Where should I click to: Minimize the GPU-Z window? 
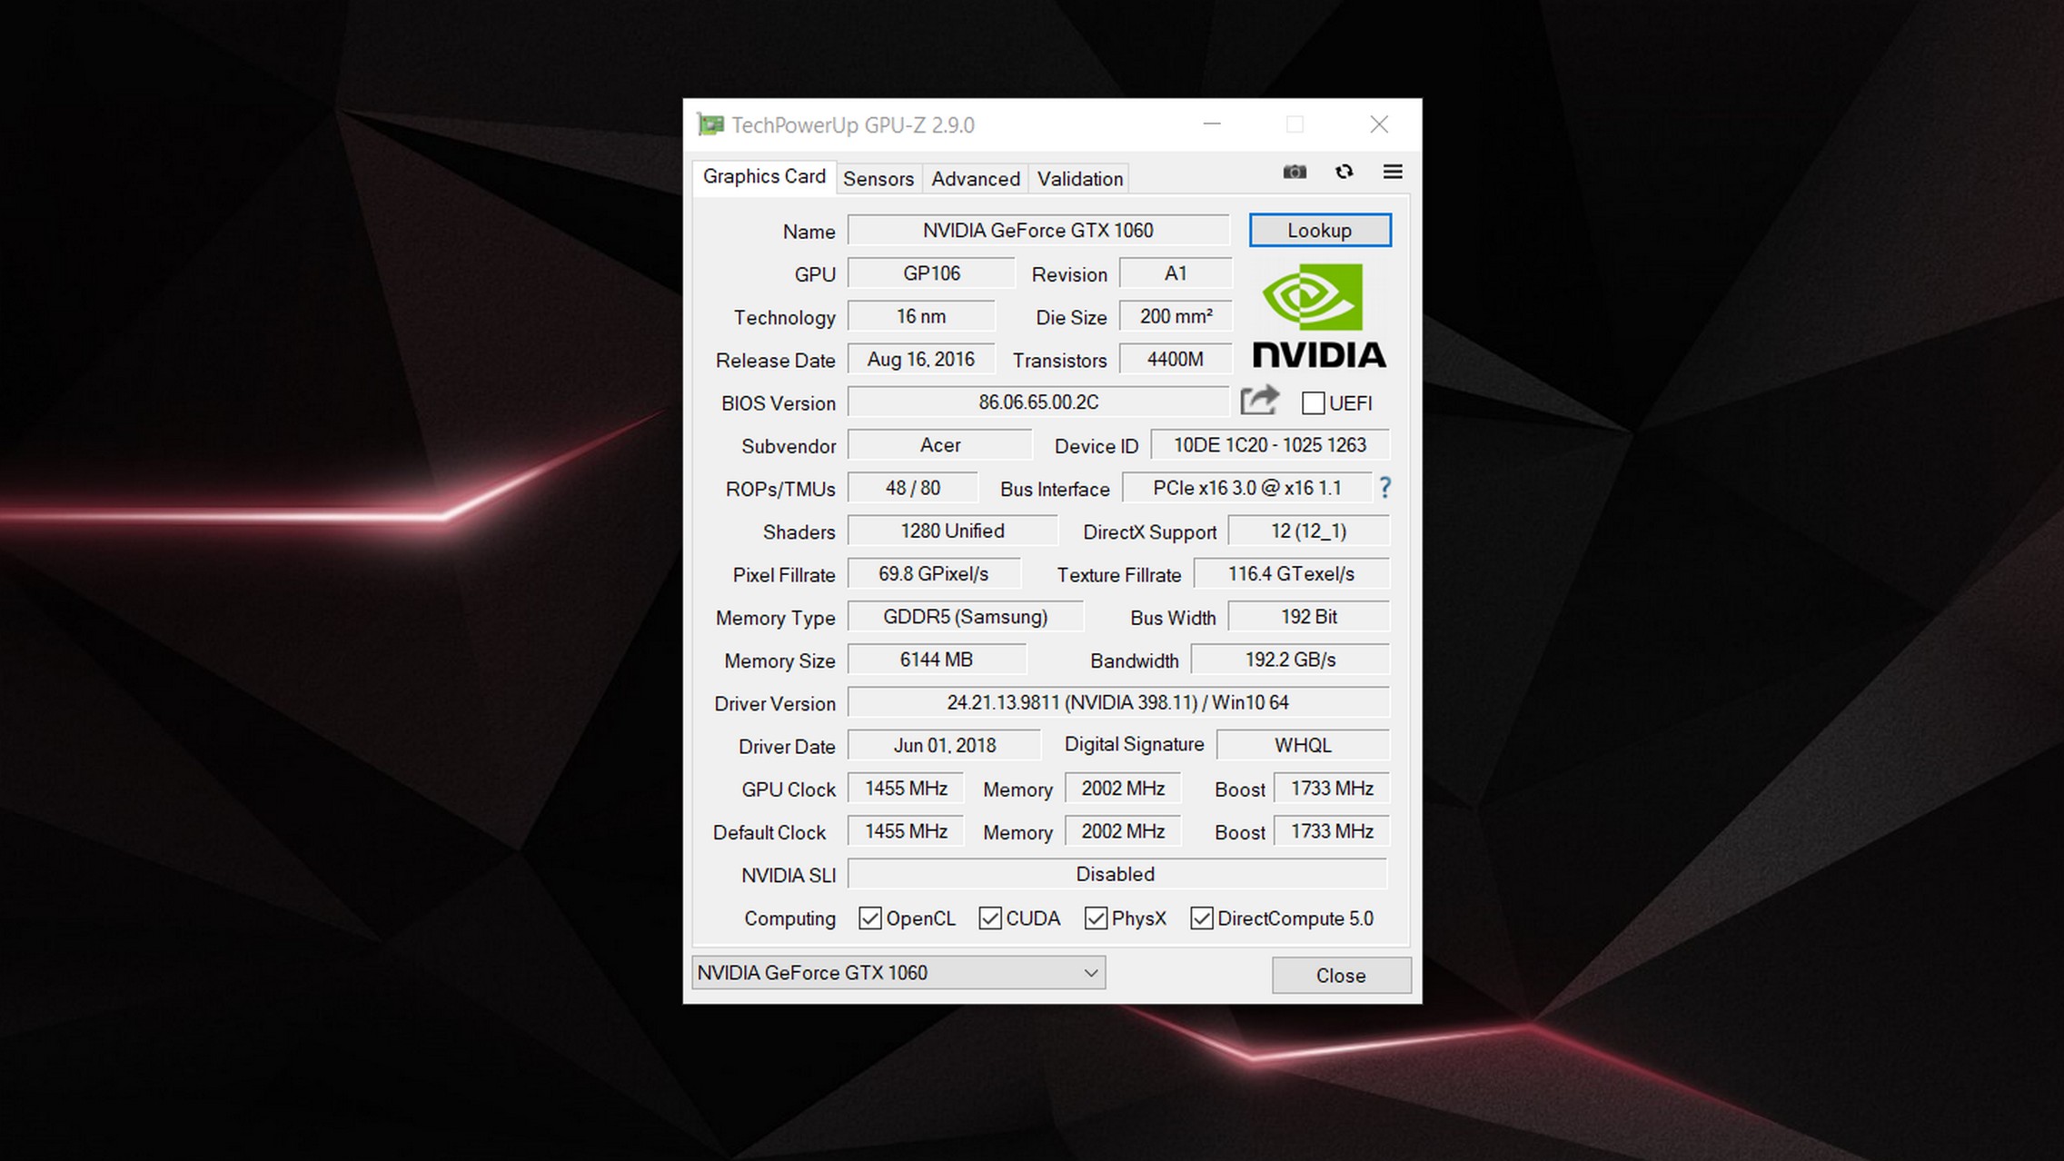(1212, 124)
